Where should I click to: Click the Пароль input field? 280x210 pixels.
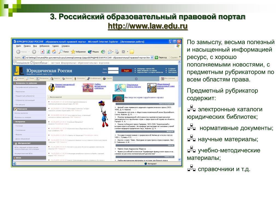(113, 72)
